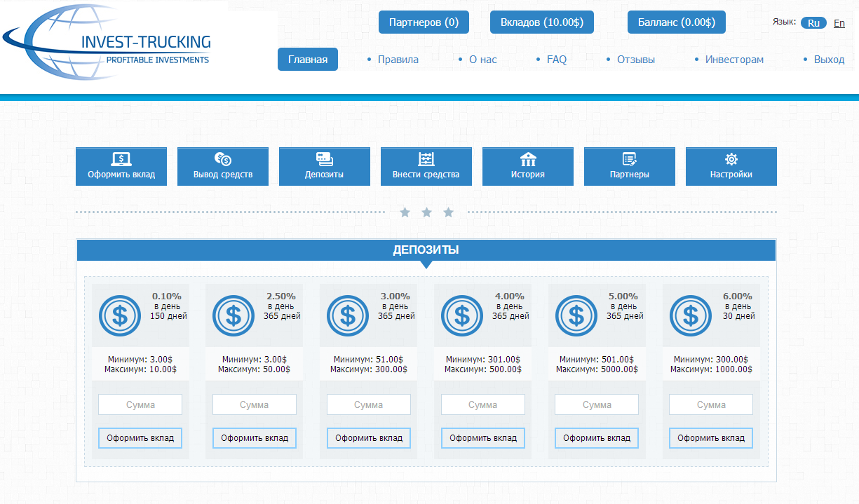Select Выход to log out
The image size is (859, 504).
[829, 60]
